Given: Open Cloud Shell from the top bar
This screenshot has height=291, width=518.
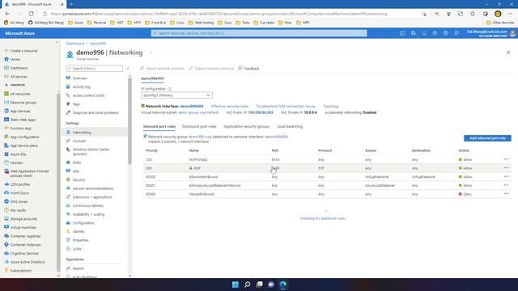Looking at the screenshot, I should [402, 33].
